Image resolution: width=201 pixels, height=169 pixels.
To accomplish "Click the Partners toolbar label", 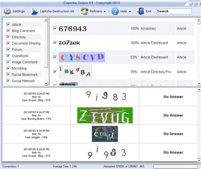I will point(96,11).
